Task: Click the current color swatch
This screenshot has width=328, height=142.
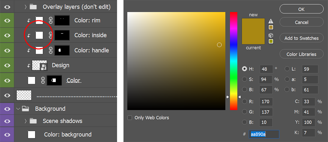Action: pyautogui.click(x=253, y=38)
